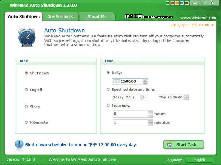Click the shutdown scheduled status message

coord(81,145)
